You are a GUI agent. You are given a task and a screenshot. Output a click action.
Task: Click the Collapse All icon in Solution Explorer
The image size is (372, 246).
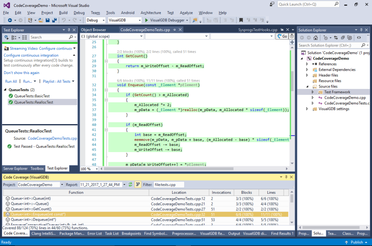click(343, 38)
